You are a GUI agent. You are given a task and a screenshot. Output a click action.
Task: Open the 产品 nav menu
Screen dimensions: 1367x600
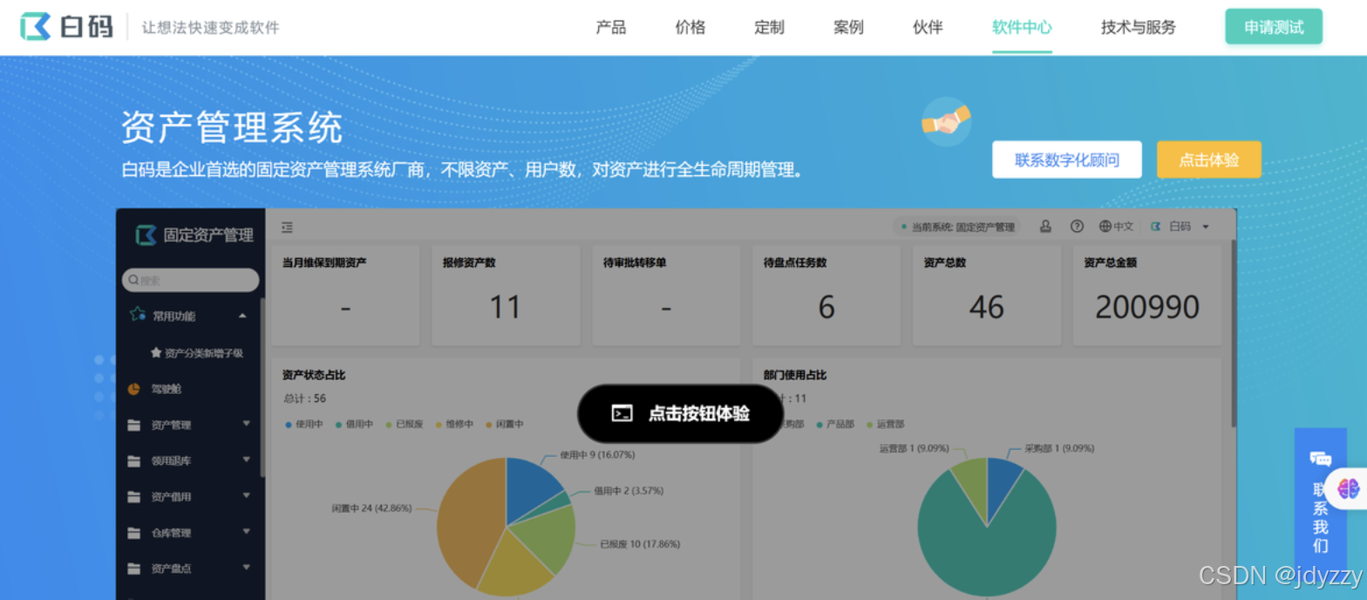(x=611, y=27)
